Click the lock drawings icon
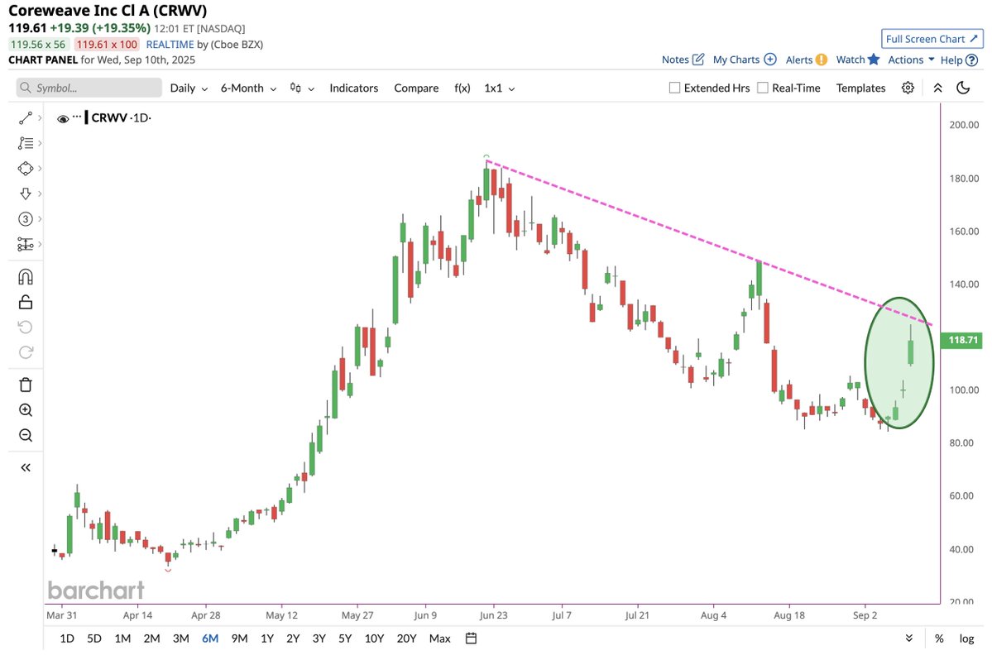This screenshot has width=992, height=655. (x=26, y=302)
